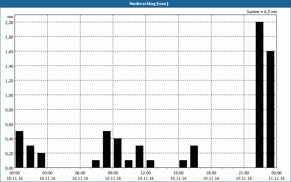Click the 03:00 time label

click(x=48, y=173)
